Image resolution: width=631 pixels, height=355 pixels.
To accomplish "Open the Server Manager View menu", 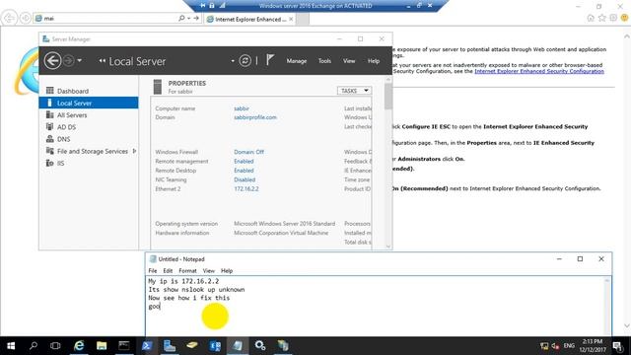I will click(x=349, y=61).
